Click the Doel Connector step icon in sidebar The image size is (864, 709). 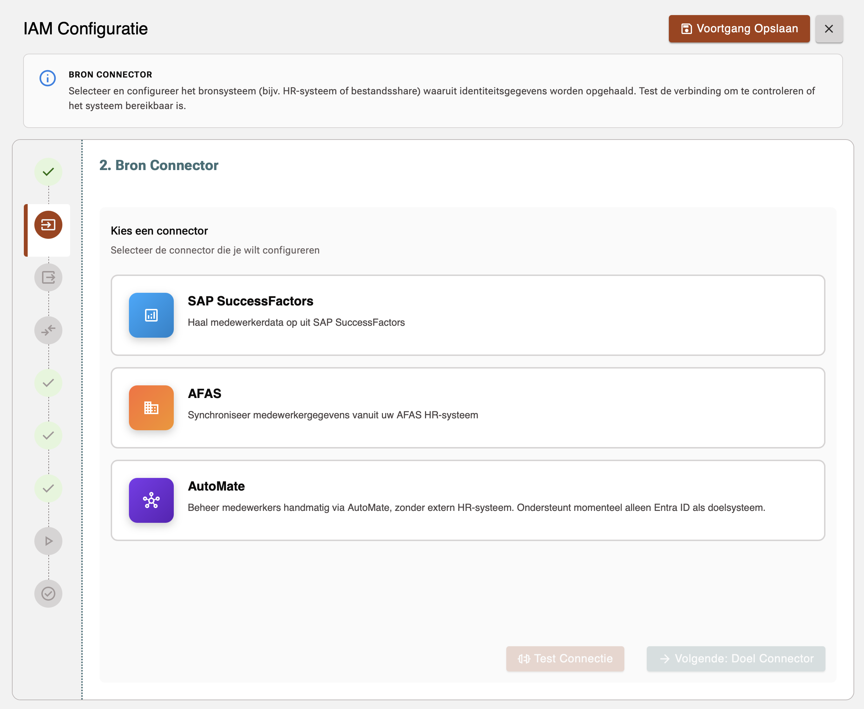tap(48, 277)
